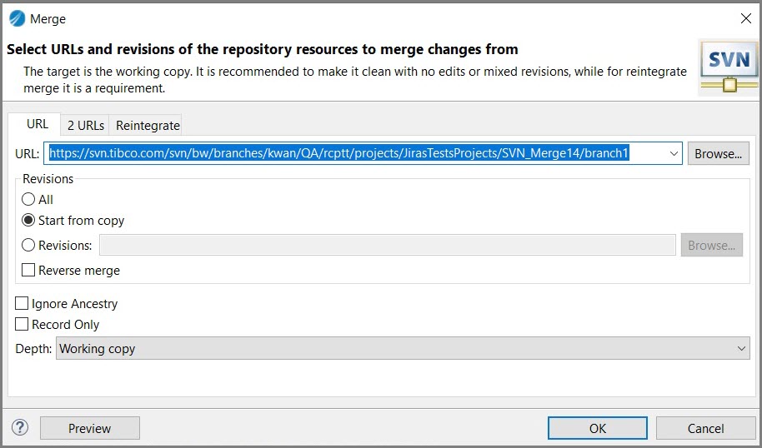
Task: Close the Merge dialog window
Action: pyautogui.click(x=745, y=18)
